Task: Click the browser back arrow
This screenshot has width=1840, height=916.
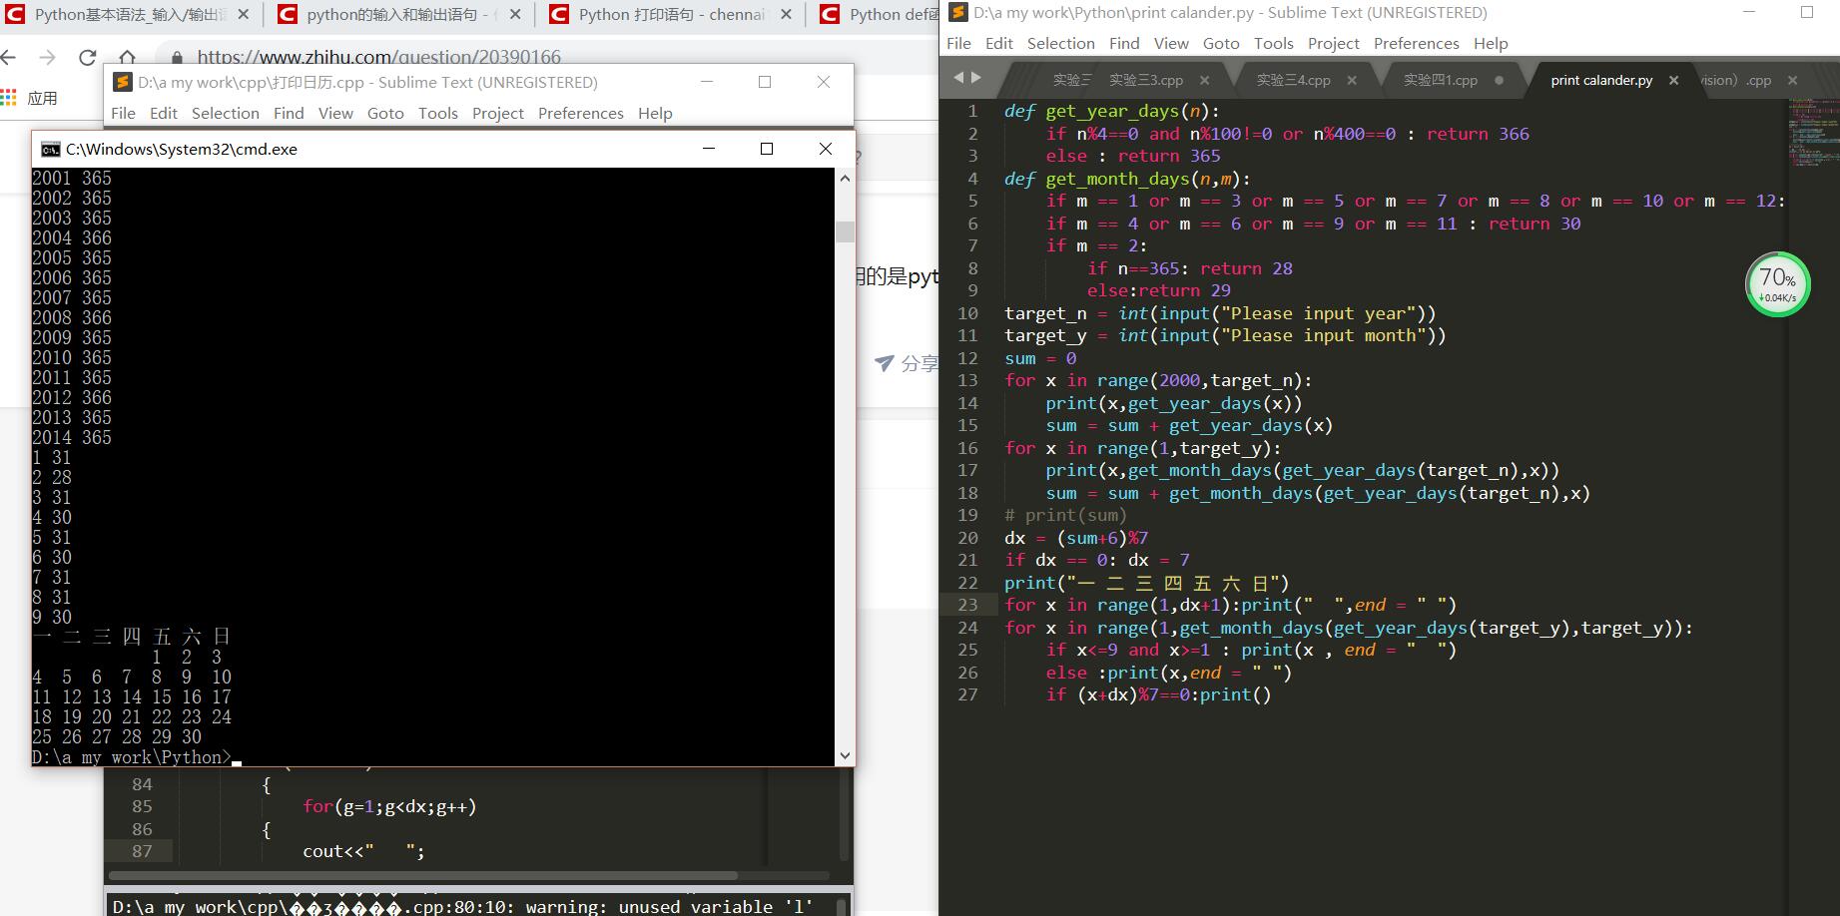Action: pos(9,58)
